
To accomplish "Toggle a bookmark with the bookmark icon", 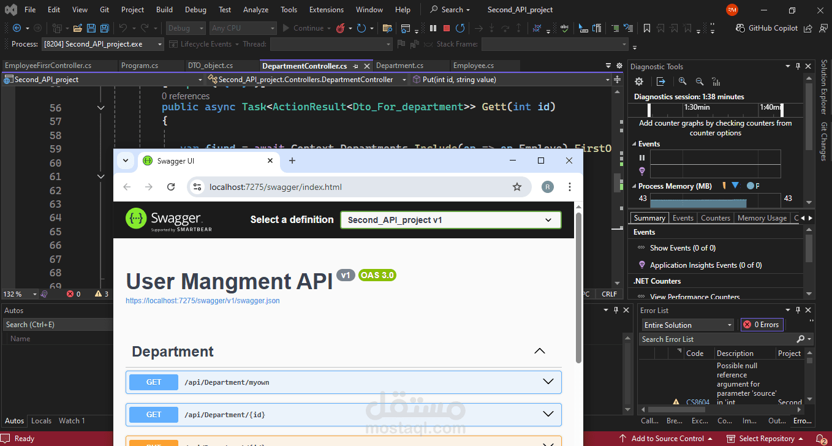I will click(646, 28).
